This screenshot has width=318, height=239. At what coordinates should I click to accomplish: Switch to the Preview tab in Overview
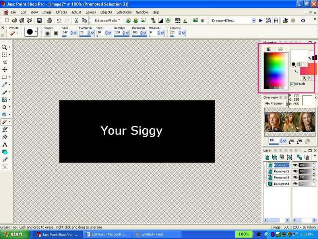click(x=274, y=104)
